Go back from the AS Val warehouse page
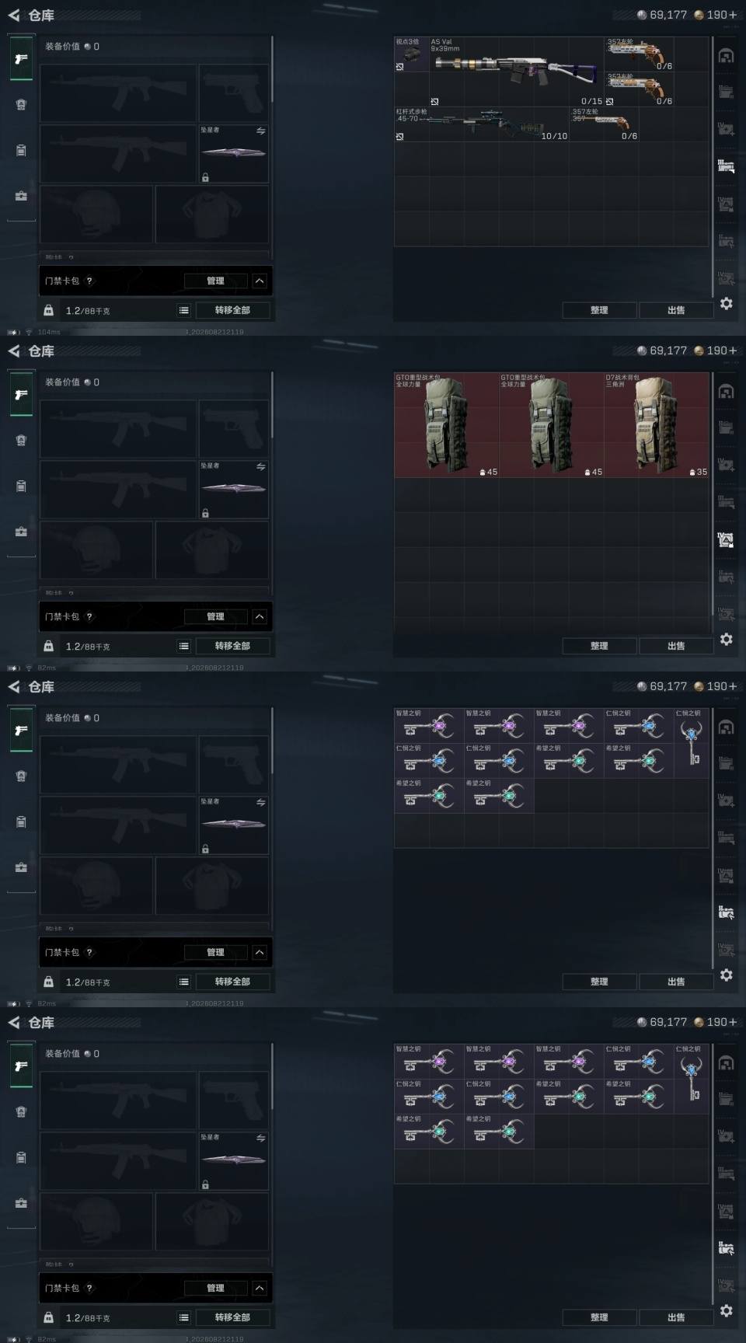The width and height of the screenshot is (746, 1343). tap(14, 15)
